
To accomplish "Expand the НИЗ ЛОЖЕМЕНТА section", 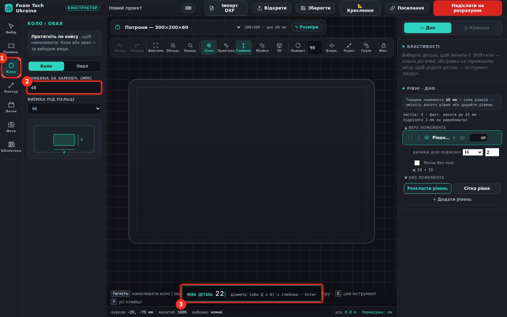I will 424,178.
